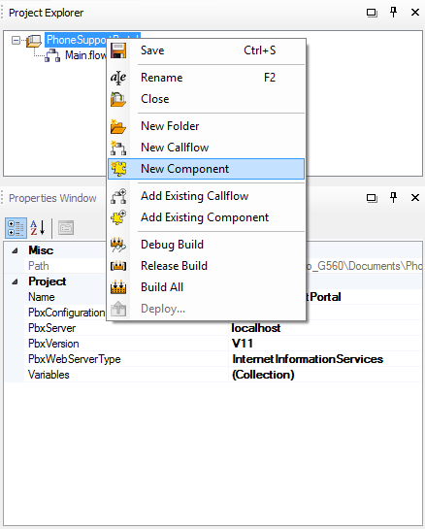The height and width of the screenshot is (529, 425).
Task: Open the Variables (Collection) value
Action: tap(263, 375)
